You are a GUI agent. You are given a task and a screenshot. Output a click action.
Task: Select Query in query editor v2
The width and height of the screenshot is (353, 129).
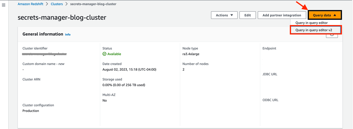click(316, 30)
